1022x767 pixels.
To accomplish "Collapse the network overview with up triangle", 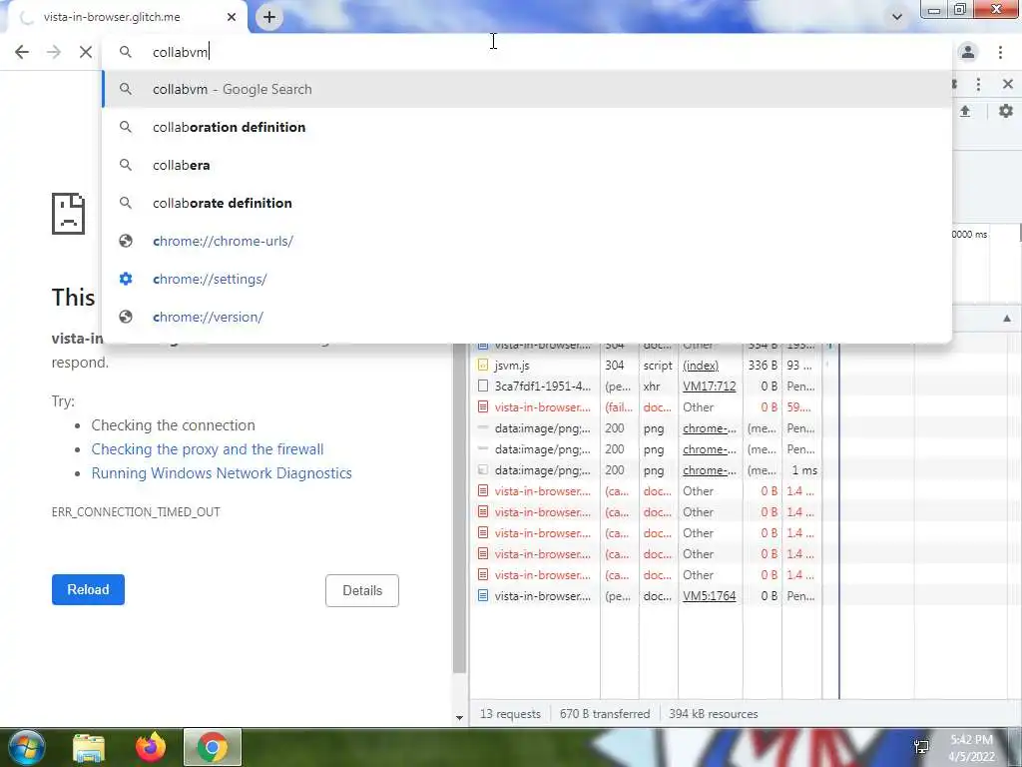I will tap(1007, 319).
